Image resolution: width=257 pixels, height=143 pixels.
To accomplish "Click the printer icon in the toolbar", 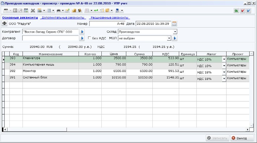I will click(59, 10).
